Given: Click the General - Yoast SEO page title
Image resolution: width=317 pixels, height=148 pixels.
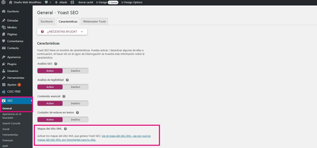Looking at the screenshot, I should click(x=58, y=13).
